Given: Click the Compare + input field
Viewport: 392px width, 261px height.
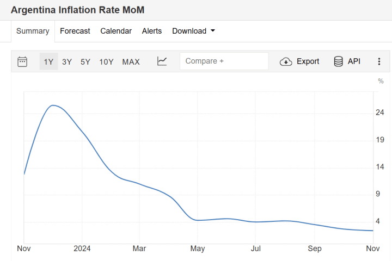Looking at the screenshot, I should coord(224,61).
